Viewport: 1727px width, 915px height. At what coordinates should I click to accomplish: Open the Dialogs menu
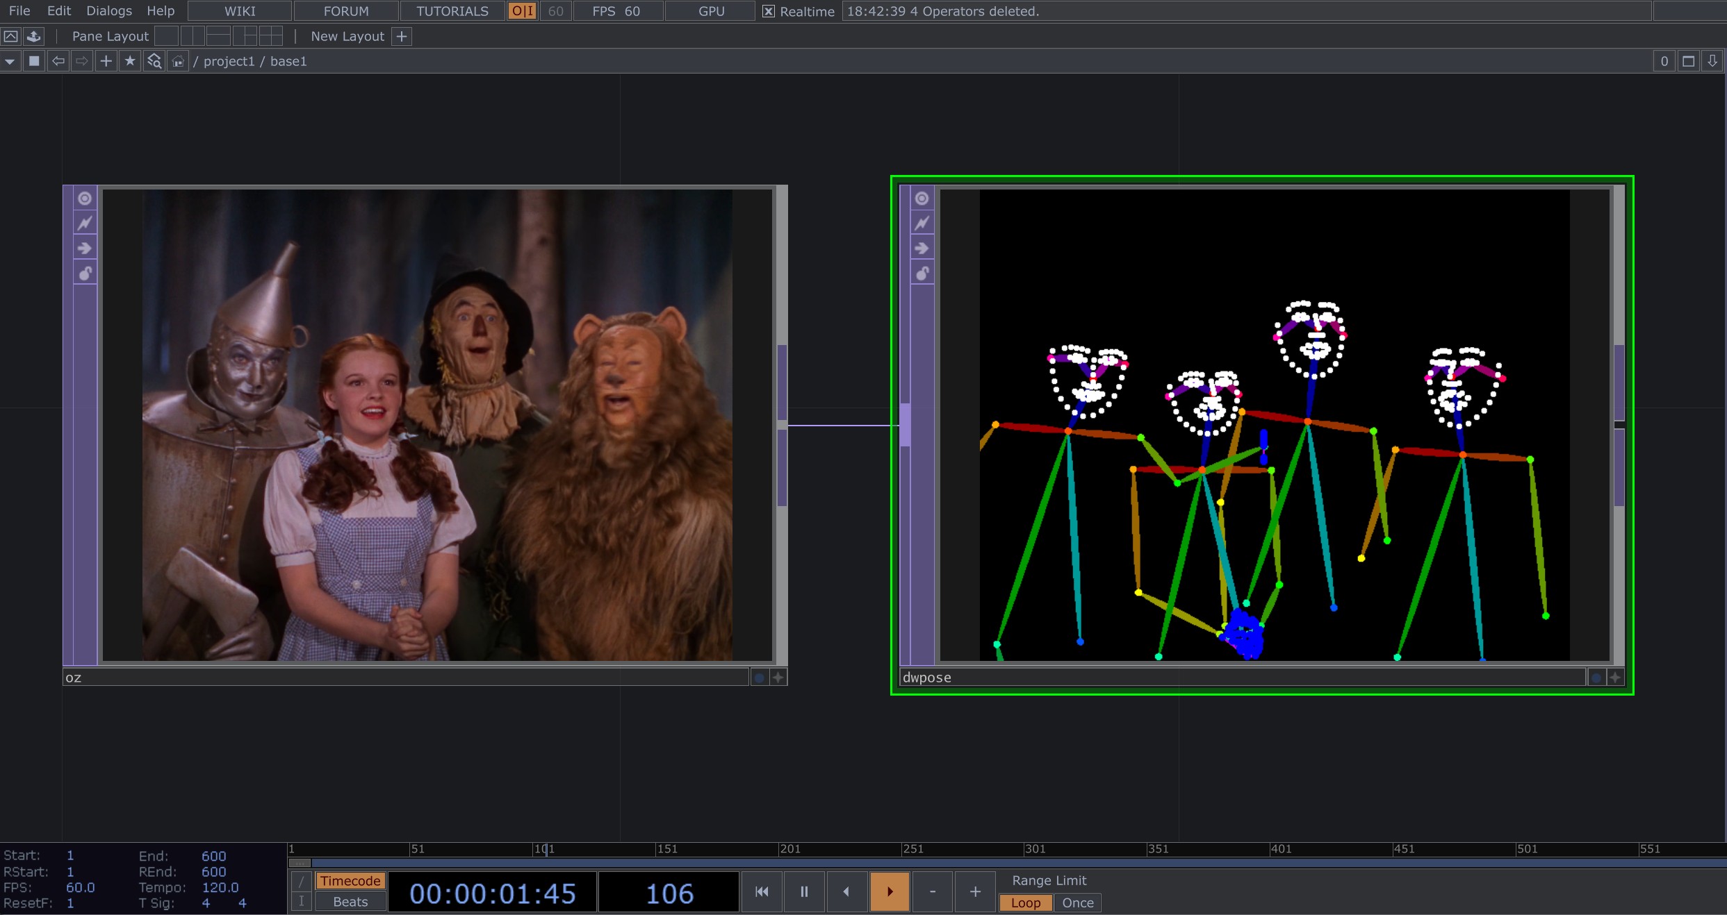point(109,11)
